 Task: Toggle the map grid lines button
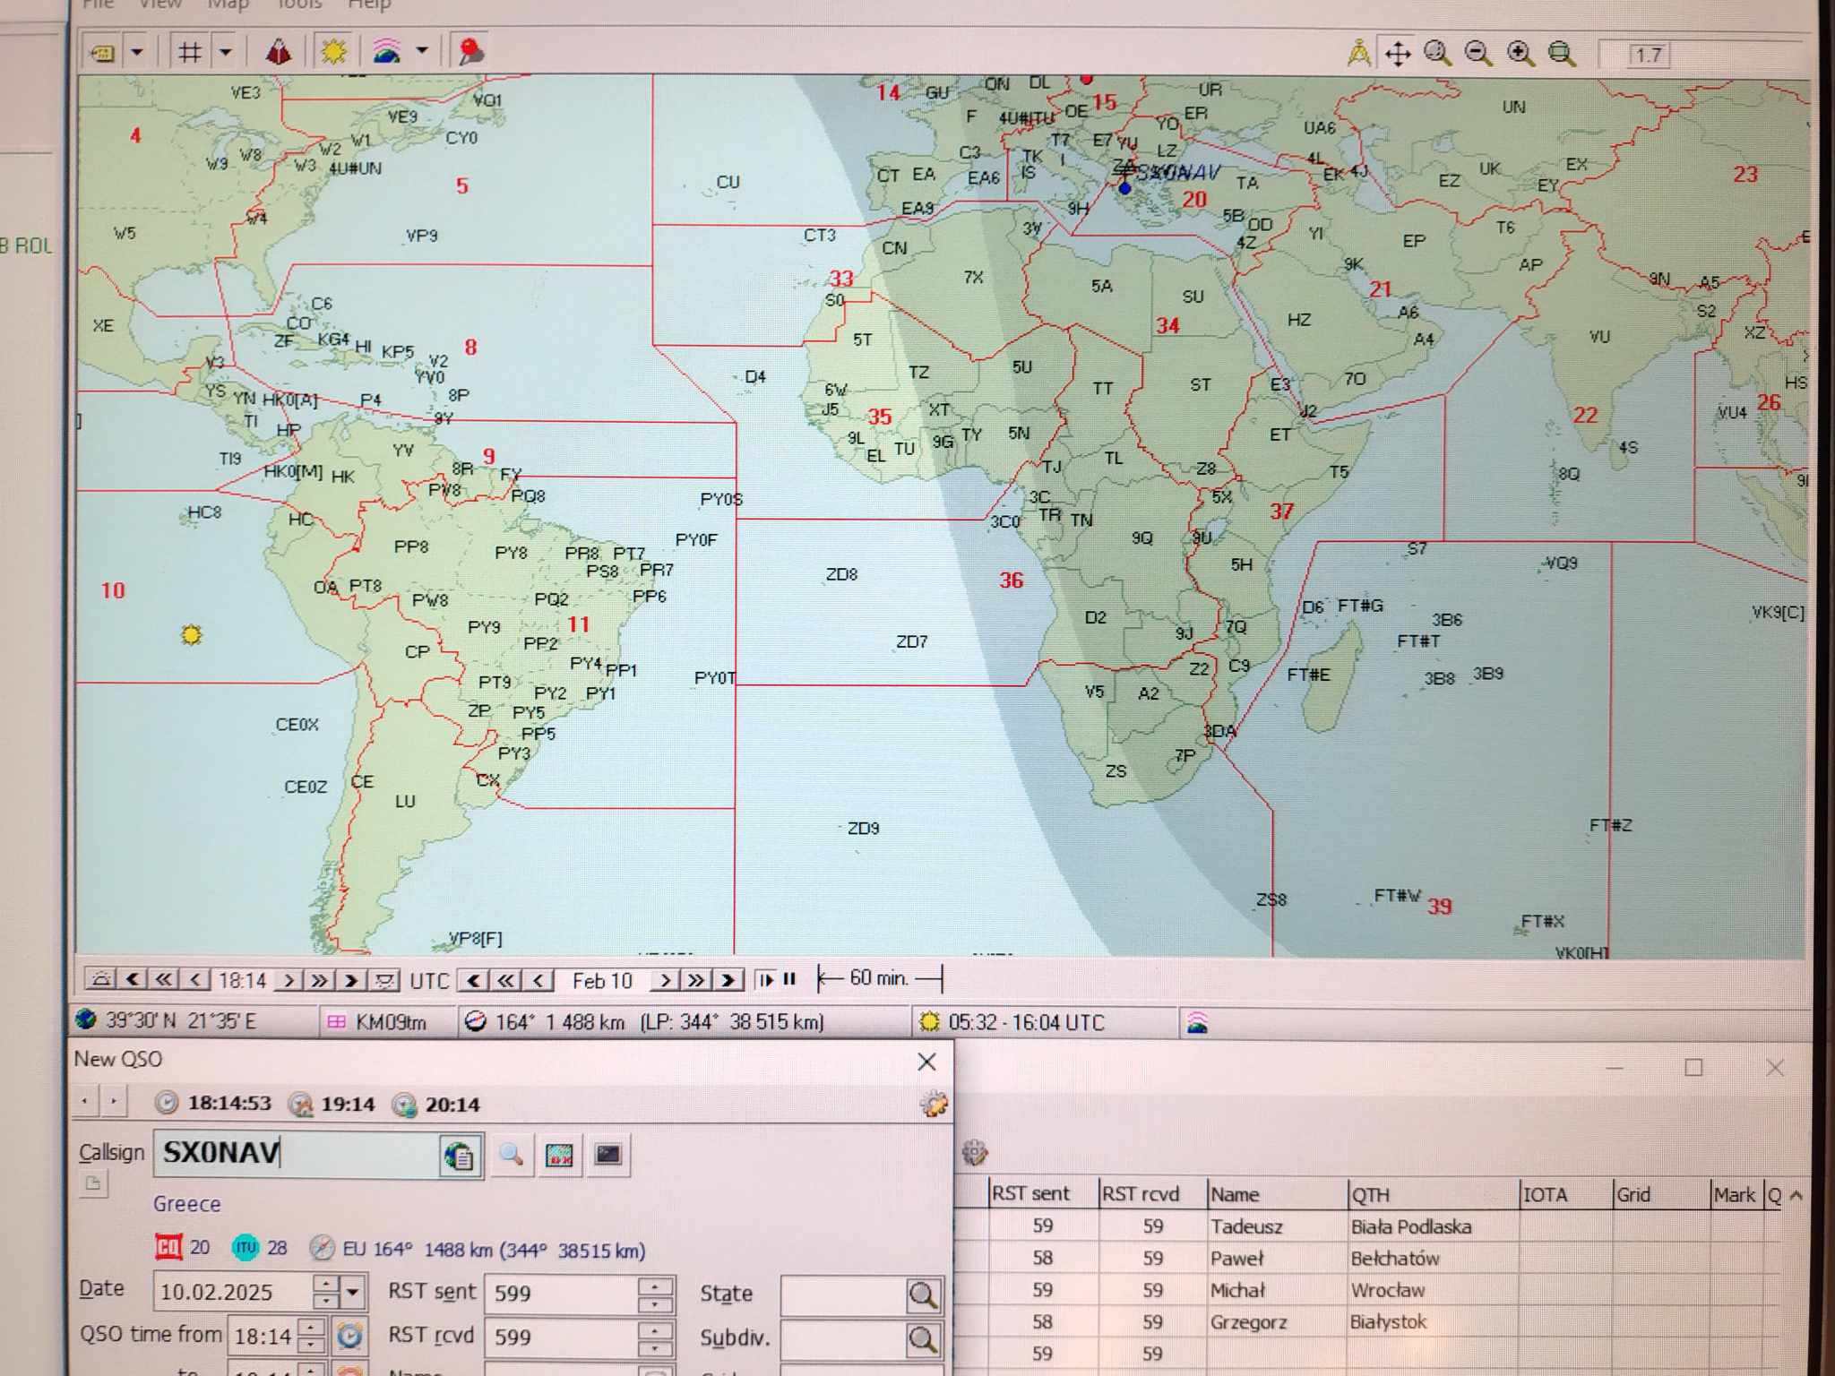click(x=189, y=52)
